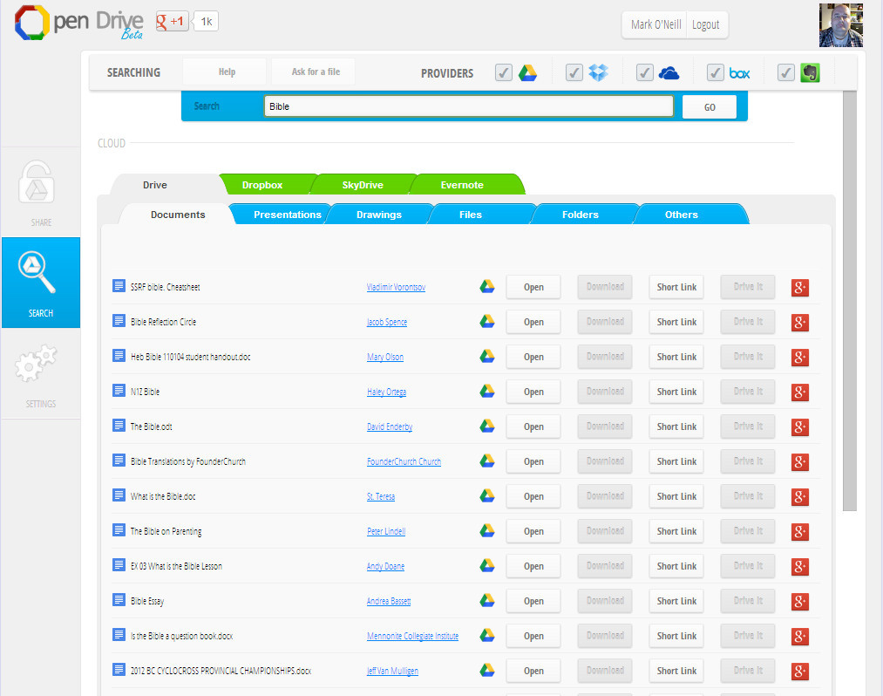Toggle the Evernote provider checkbox

pyautogui.click(x=785, y=73)
